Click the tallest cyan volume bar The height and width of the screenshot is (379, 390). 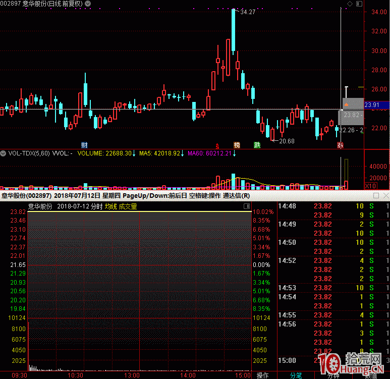pyautogui.click(x=233, y=181)
